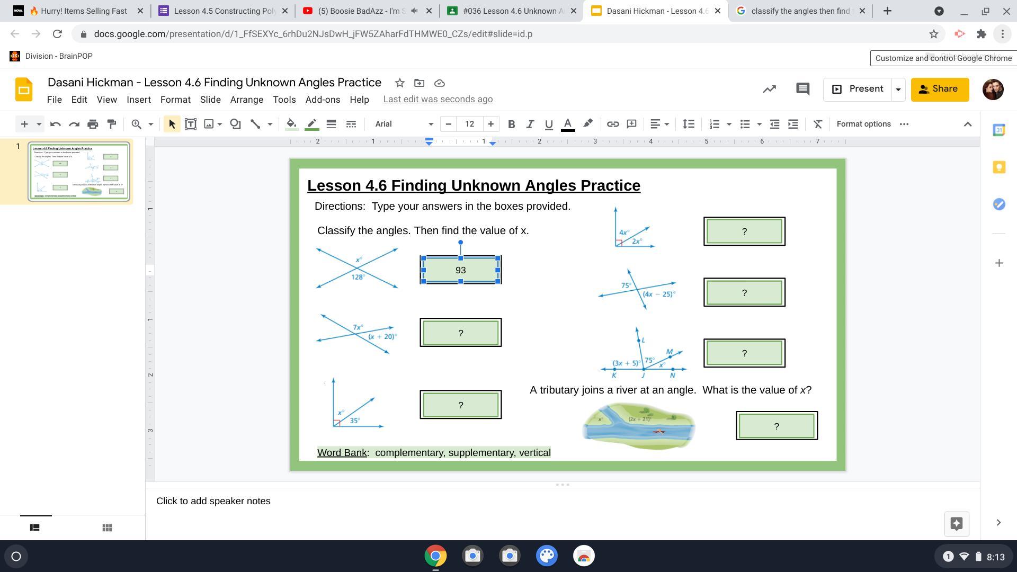Click the Insert link icon
The image size is (1017, 572).
(x=613, y=124)
